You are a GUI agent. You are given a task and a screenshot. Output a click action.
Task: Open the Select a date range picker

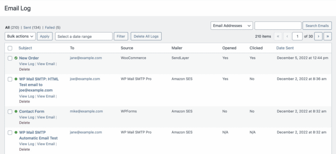[84, 36]
